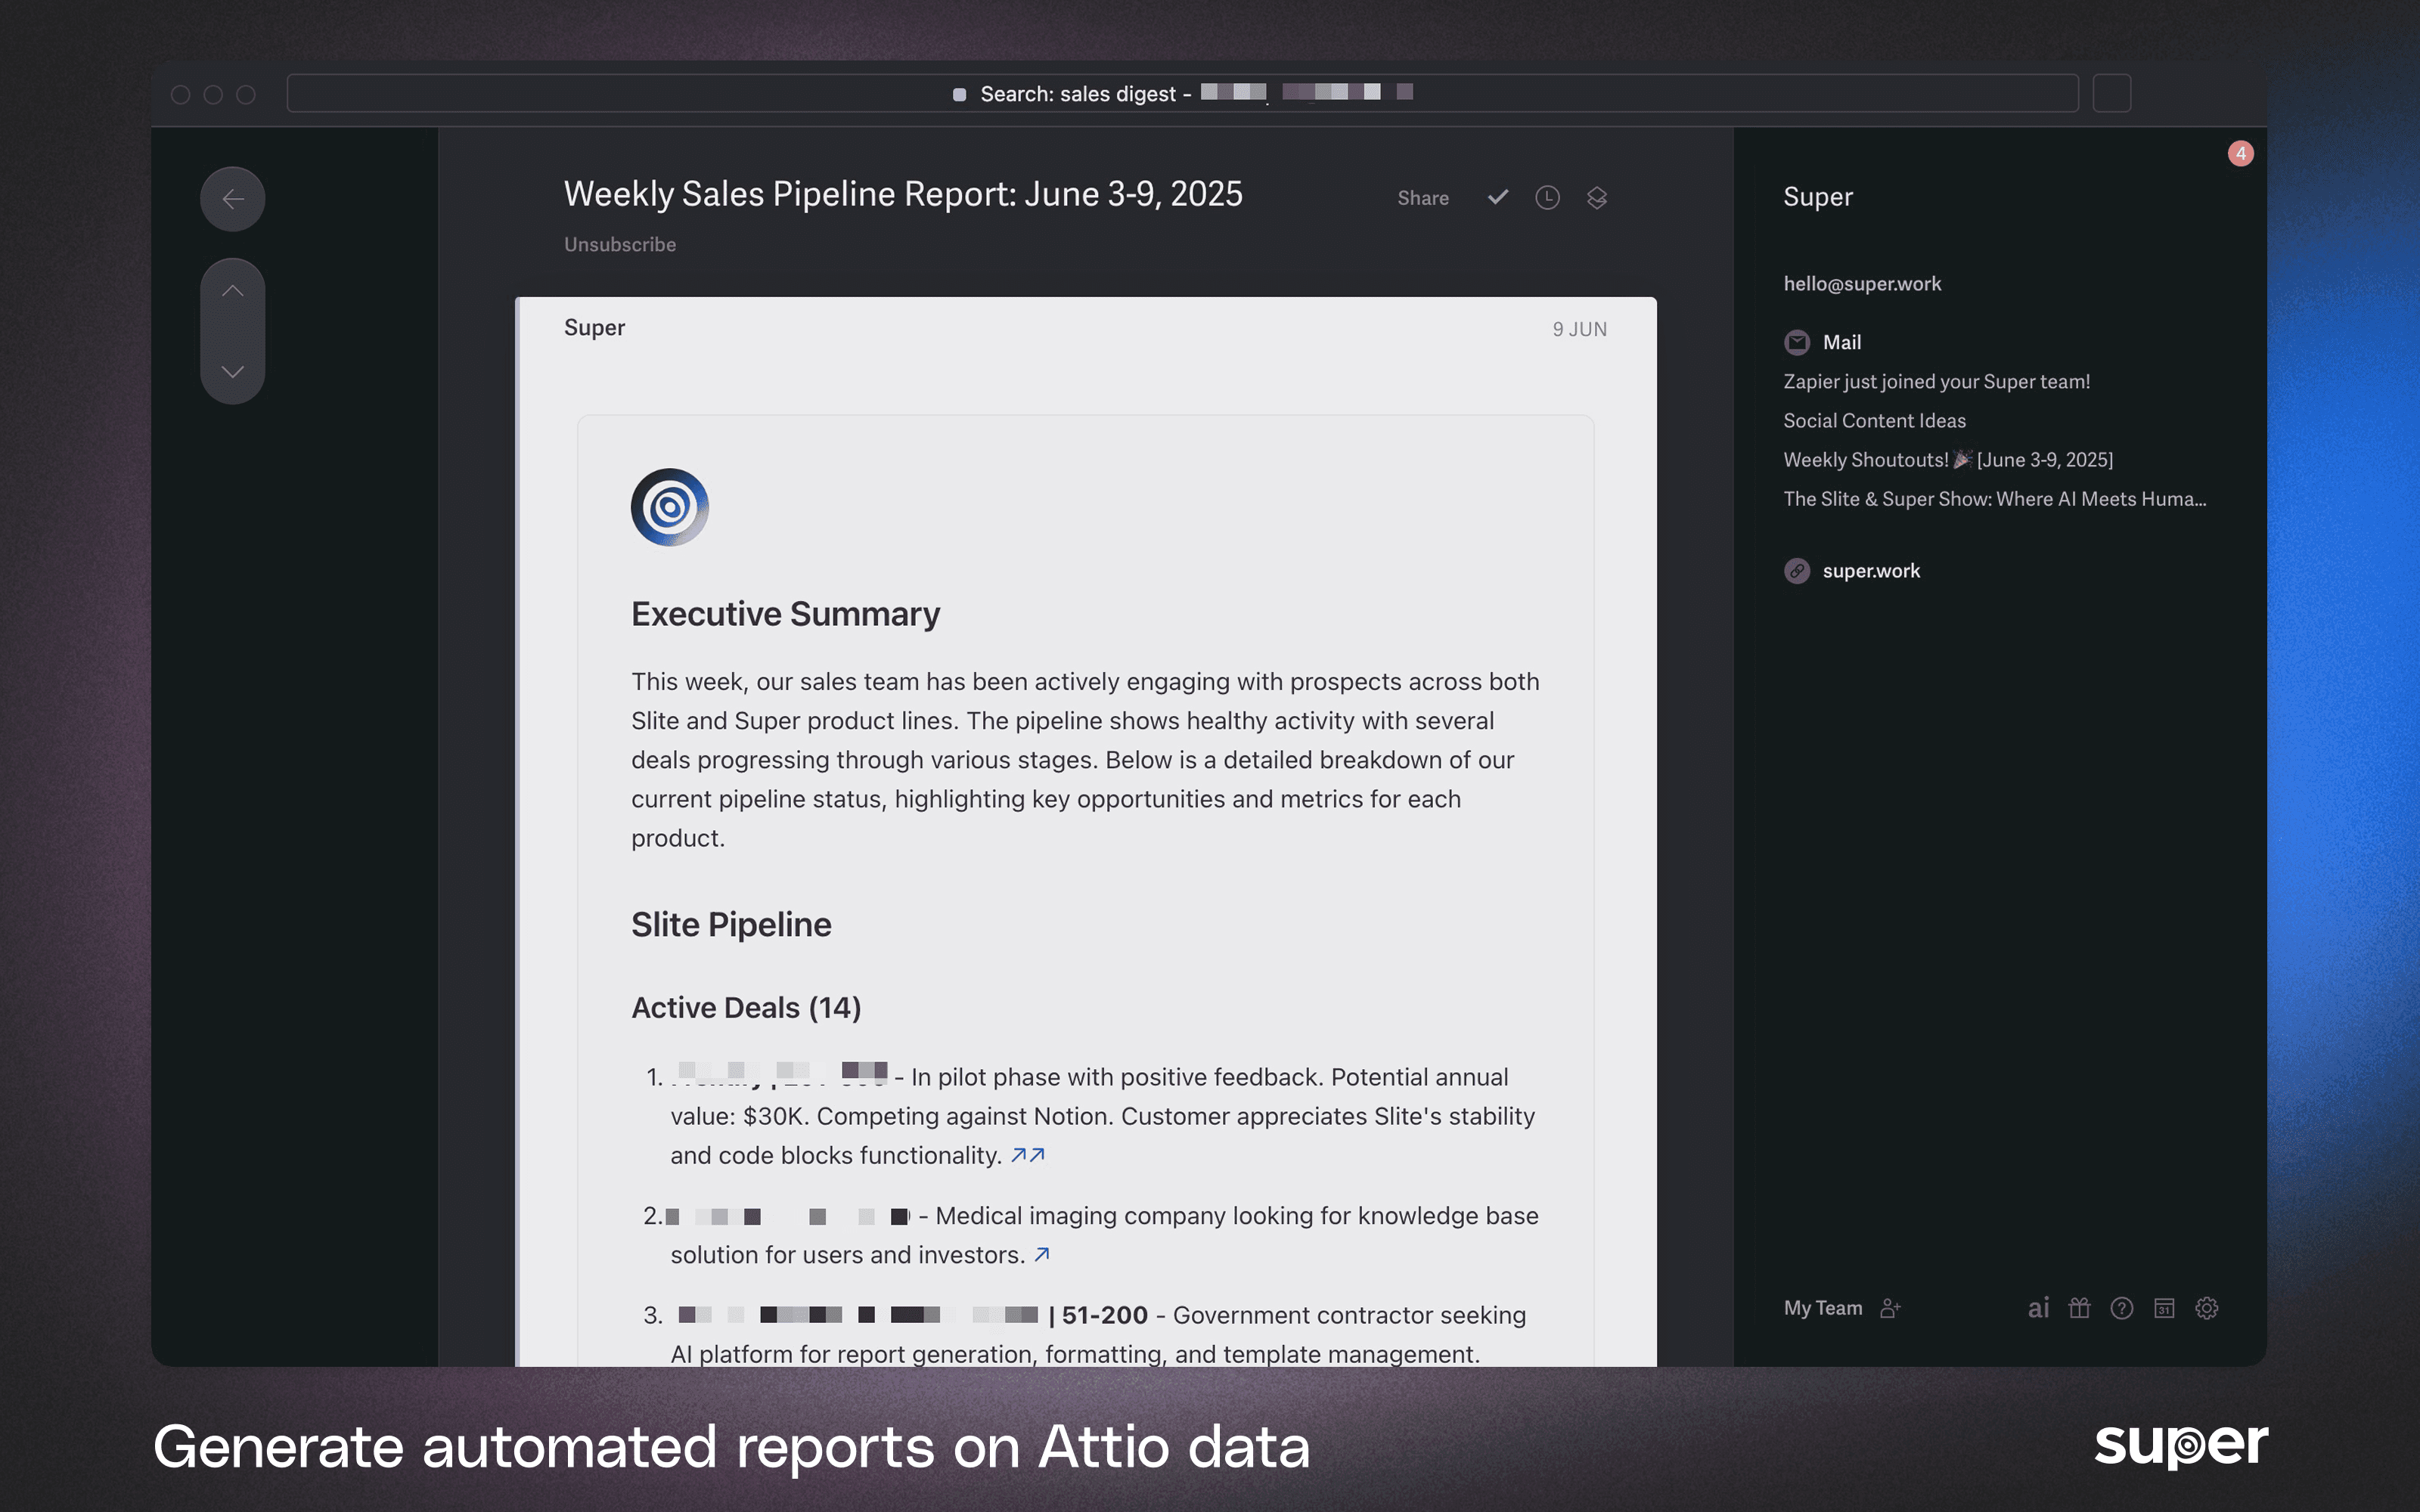Open 'Social Content Ideas' mail item

tap(1874, 421)
